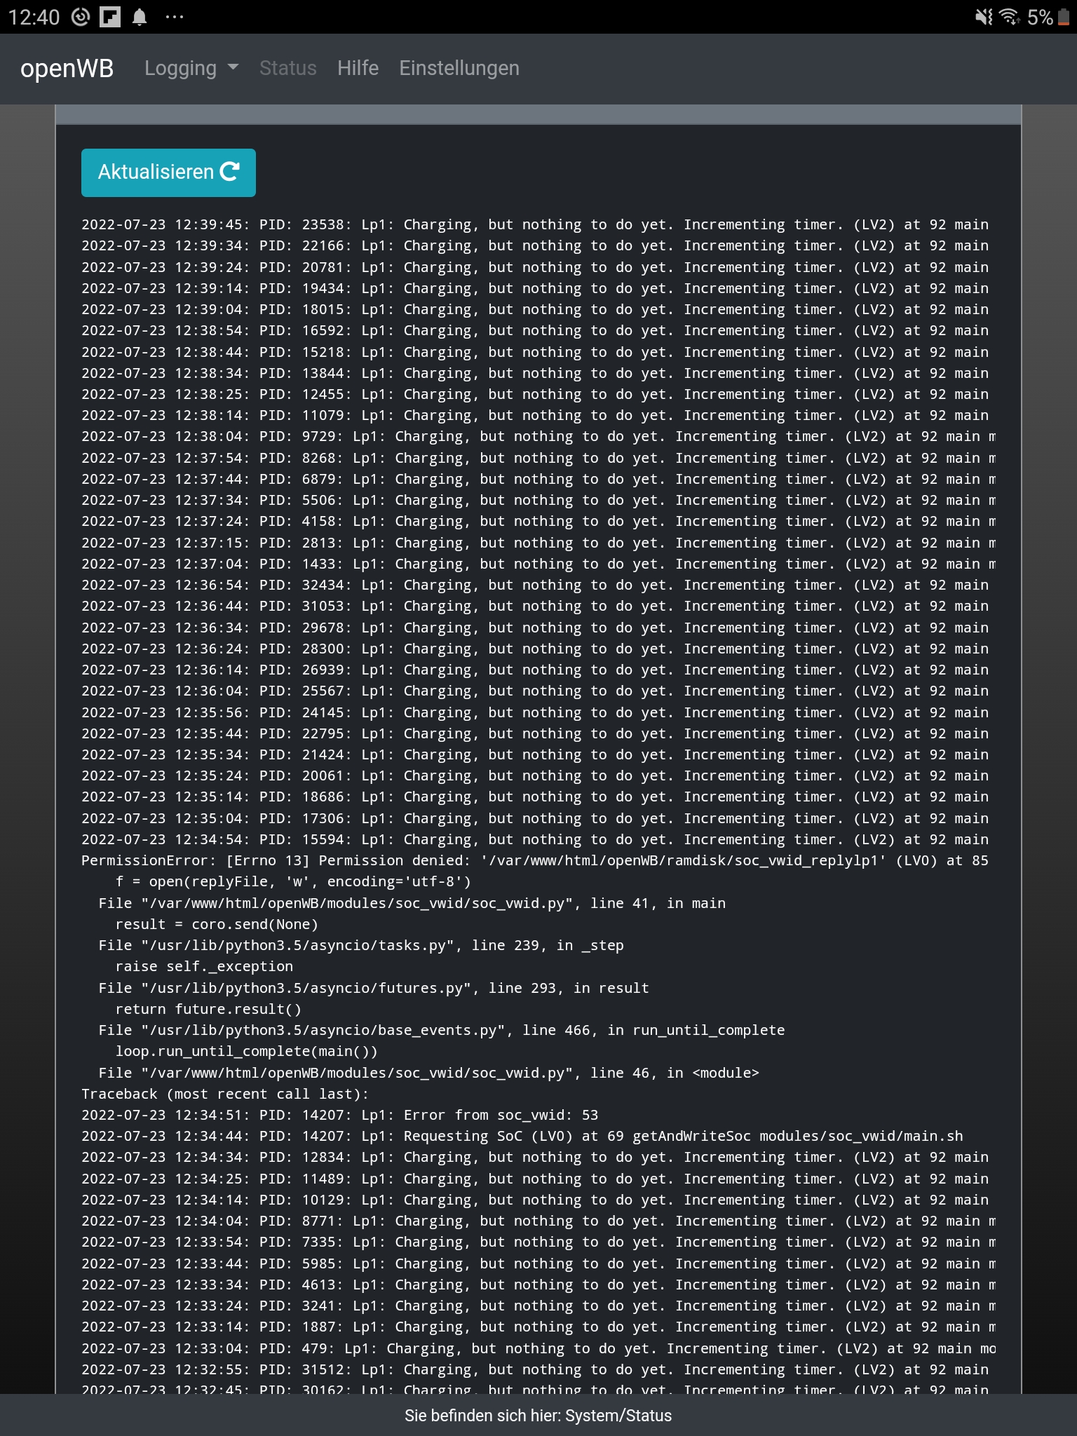Screen dimensions: 1077x1436
Task: Go to Einstellungen in the navbar
Action: 459,68
